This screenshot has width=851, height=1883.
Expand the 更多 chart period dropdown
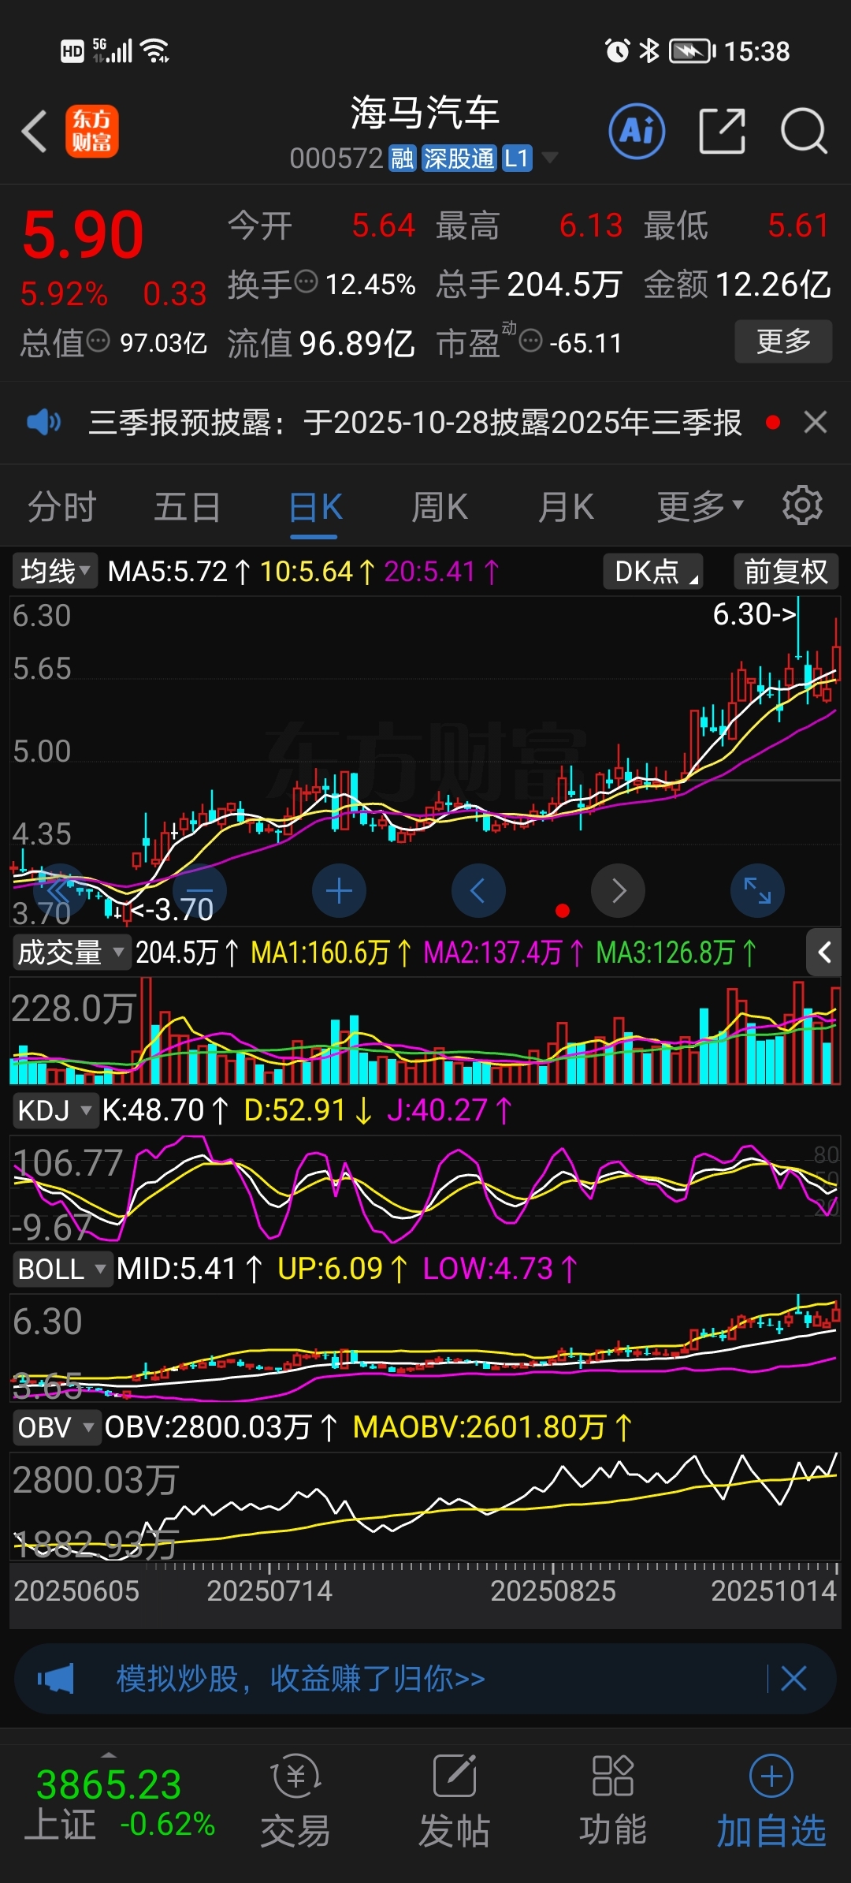(x=700, y=506)
